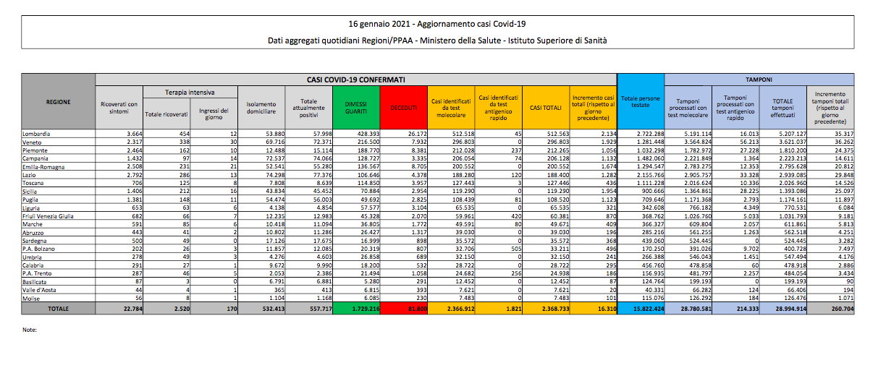Click the CASI COVID-19 CONFERMATI group header

(x=356, y=78)
